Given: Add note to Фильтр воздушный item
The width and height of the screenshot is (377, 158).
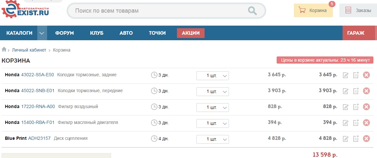Looking at the screenshot, I should tap(356, 107).
